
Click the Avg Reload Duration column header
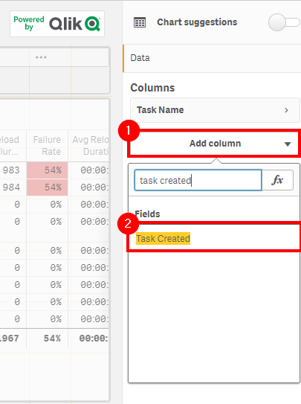89,146
